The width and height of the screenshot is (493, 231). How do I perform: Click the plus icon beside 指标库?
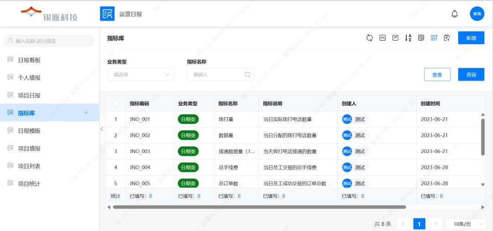[86, 113]
